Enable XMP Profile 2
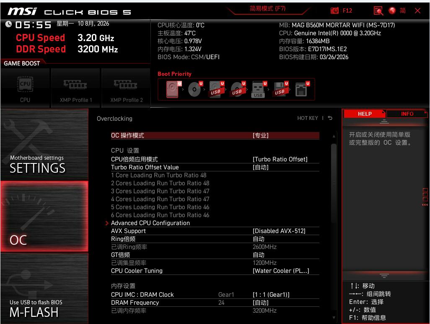This screenshot has width=430, height=324. [126, 88]
